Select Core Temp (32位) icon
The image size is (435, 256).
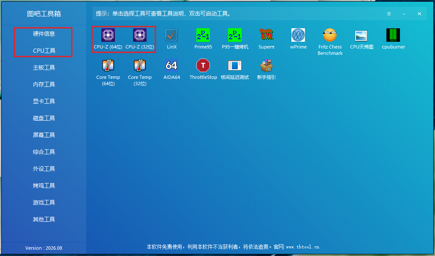139,66
